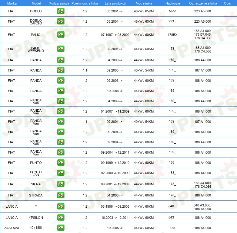The height and width of the screenshot is (233, 237).
Task: Click fuel icon in PANDA Van 1.1 row
Action: [x=61, y=121]
